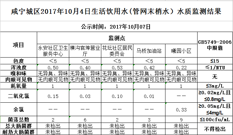Select the 公示时间 date cell
The image size is (233, 135).
(x=116, y=26)
